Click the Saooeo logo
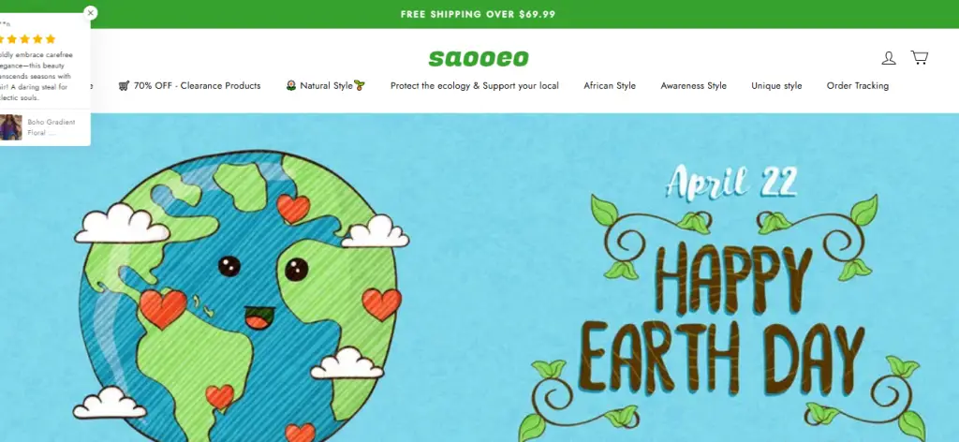The image size is (959, 442). point(479,59)
